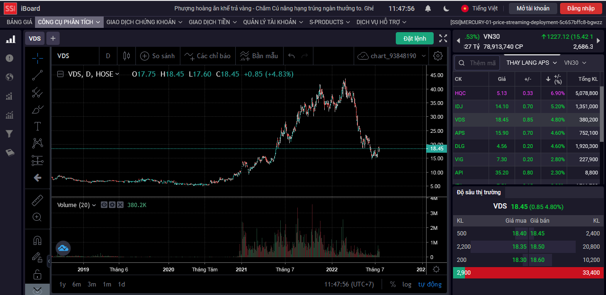The image size is (606, 295).
Task: Toggle auto scale 'tự động'
Action: 430,284
